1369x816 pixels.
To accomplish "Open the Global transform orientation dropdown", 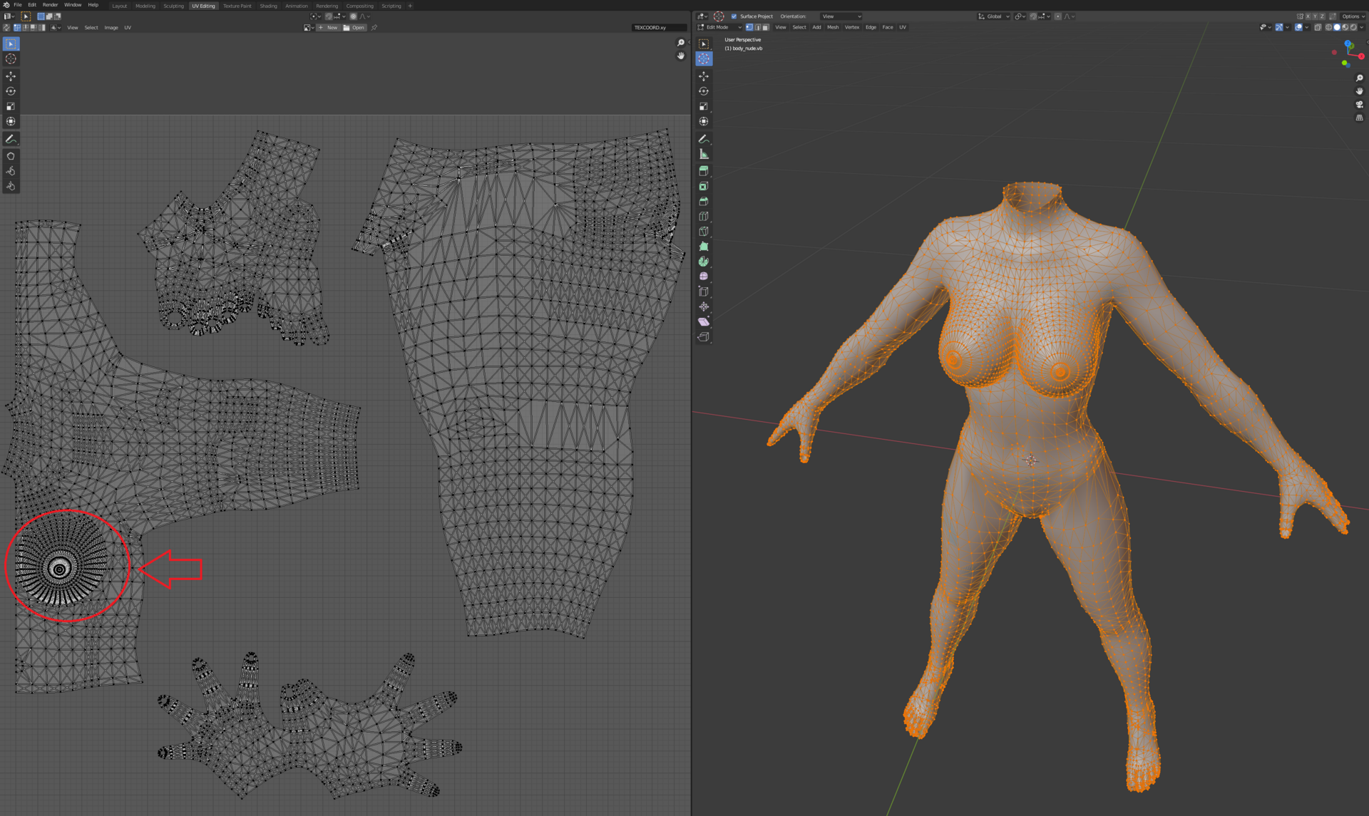I will (x=995, y=16).
